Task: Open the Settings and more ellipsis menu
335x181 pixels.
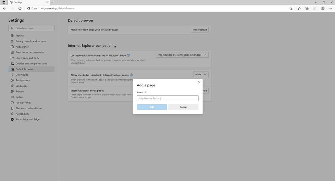Action: click(x=331, y=8)
